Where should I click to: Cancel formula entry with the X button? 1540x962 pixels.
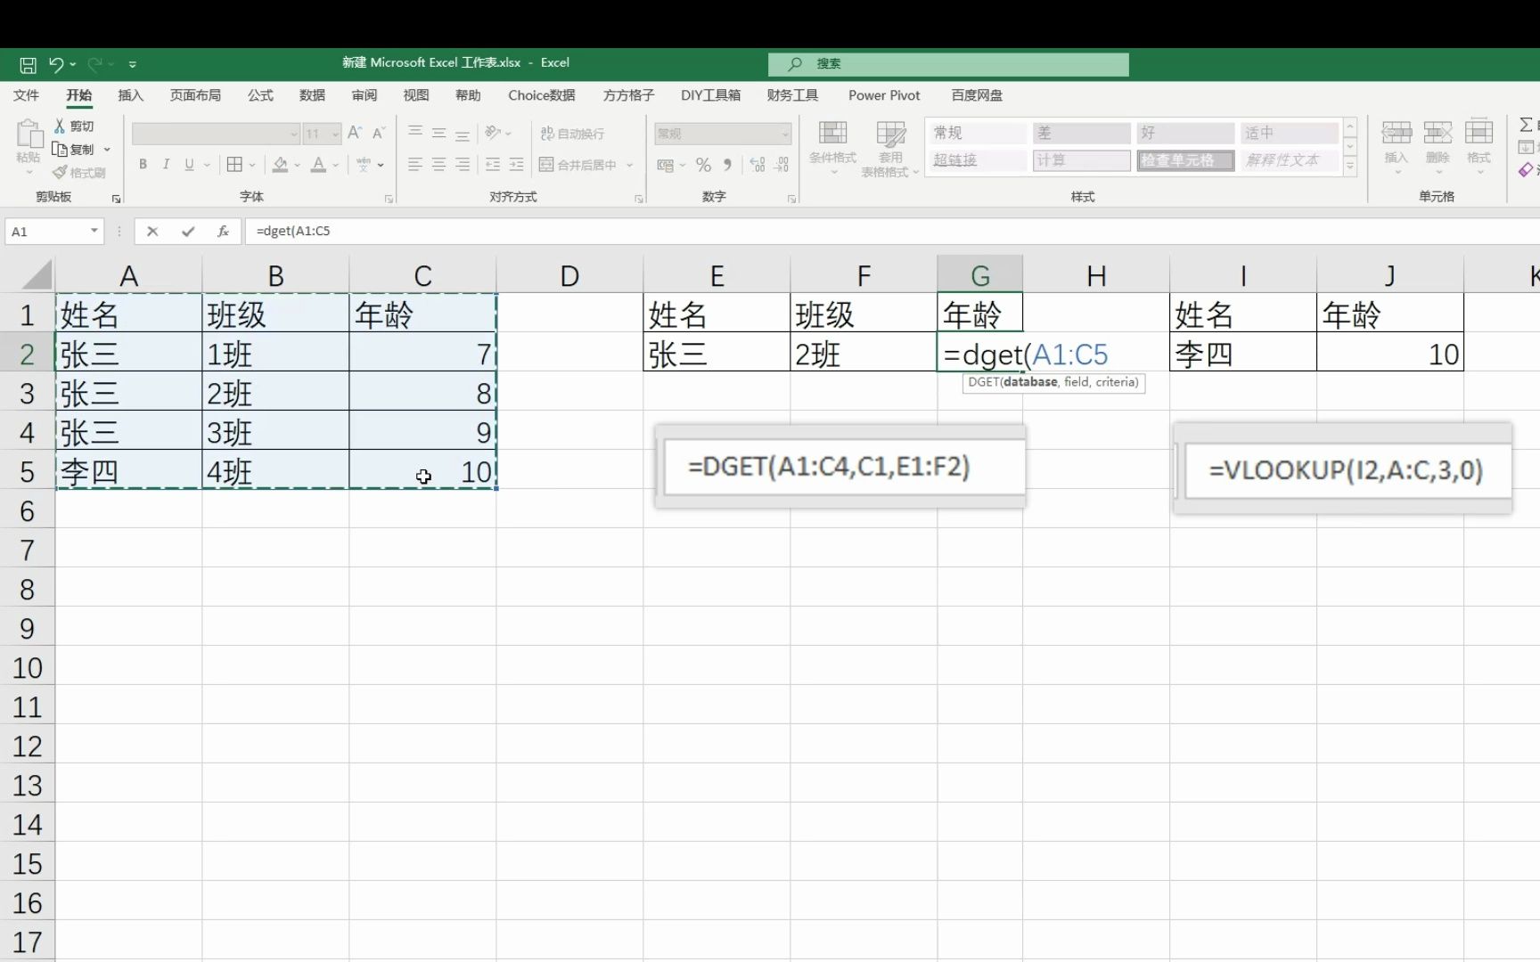tap(152, 232)
